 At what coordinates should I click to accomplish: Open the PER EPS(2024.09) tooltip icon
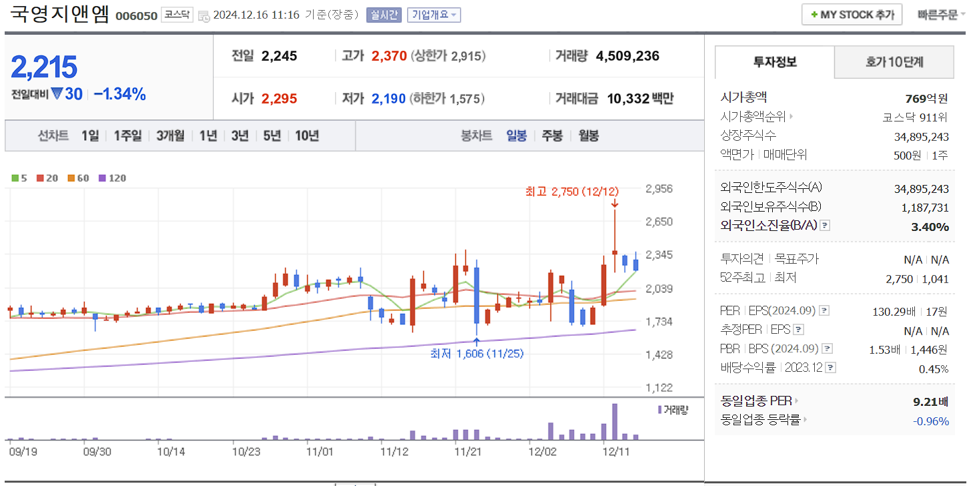[x=825, y=310]
